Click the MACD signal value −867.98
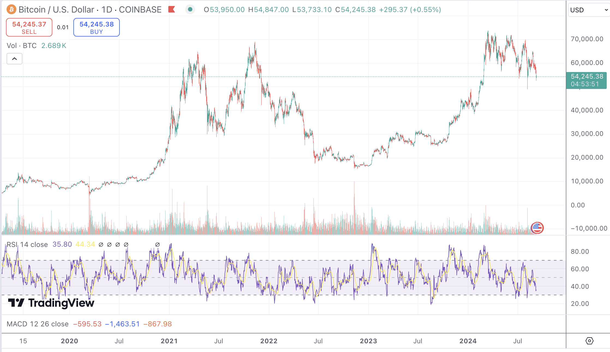Image resolution: width=610 pixels, height=352 pixels. point(158,324)
